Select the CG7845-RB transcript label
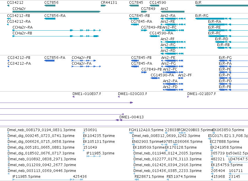 139,16
